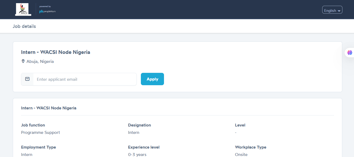Click the envelope icon in email field
This screenshot has height=157, width=354.
[x=27, y=79]
